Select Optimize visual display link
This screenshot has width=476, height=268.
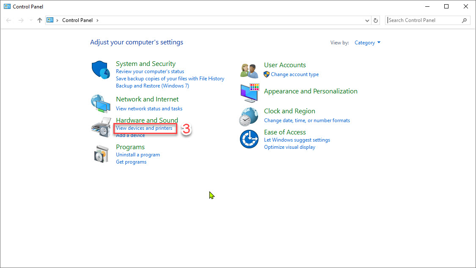[x=289, y=147]
